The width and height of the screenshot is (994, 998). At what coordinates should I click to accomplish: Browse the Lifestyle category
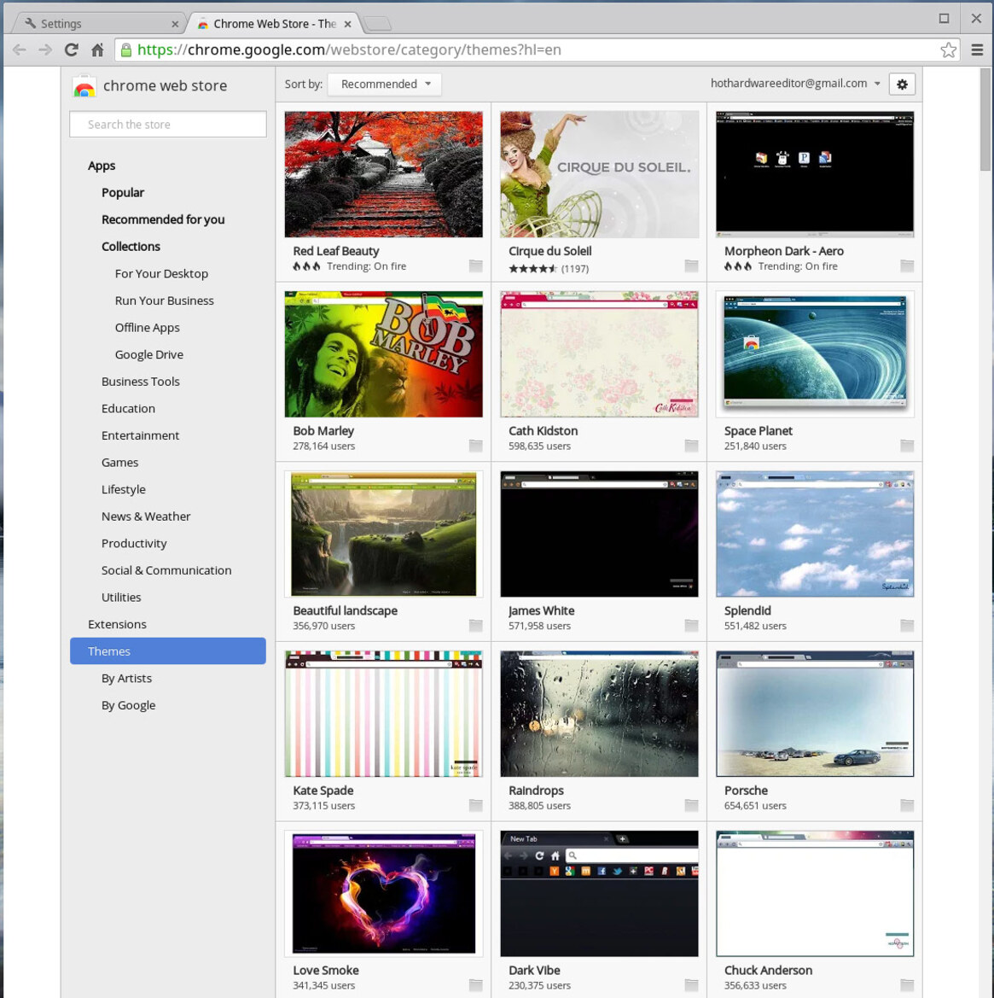pos(124,489)
